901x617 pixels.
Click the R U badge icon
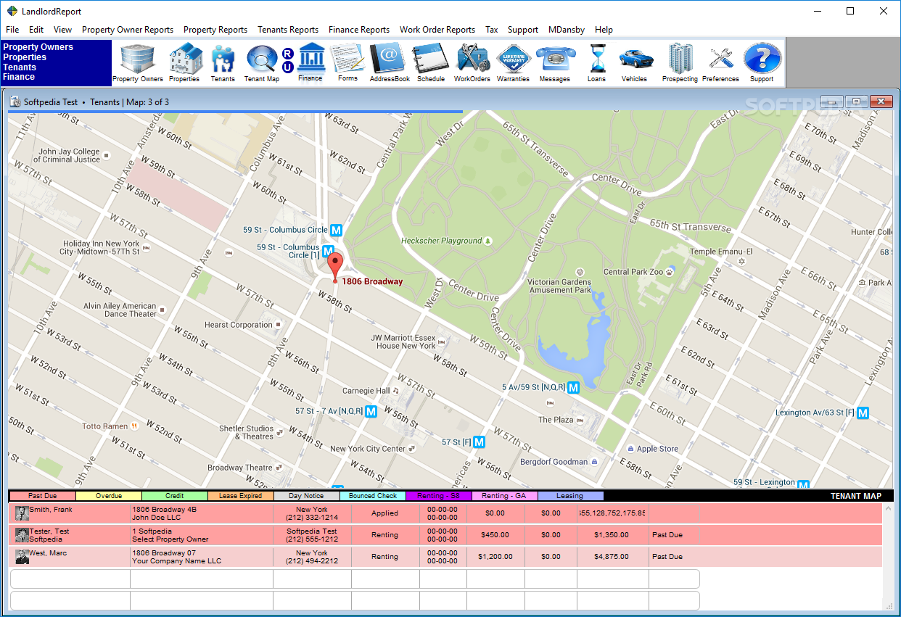[x=287, y=61]
